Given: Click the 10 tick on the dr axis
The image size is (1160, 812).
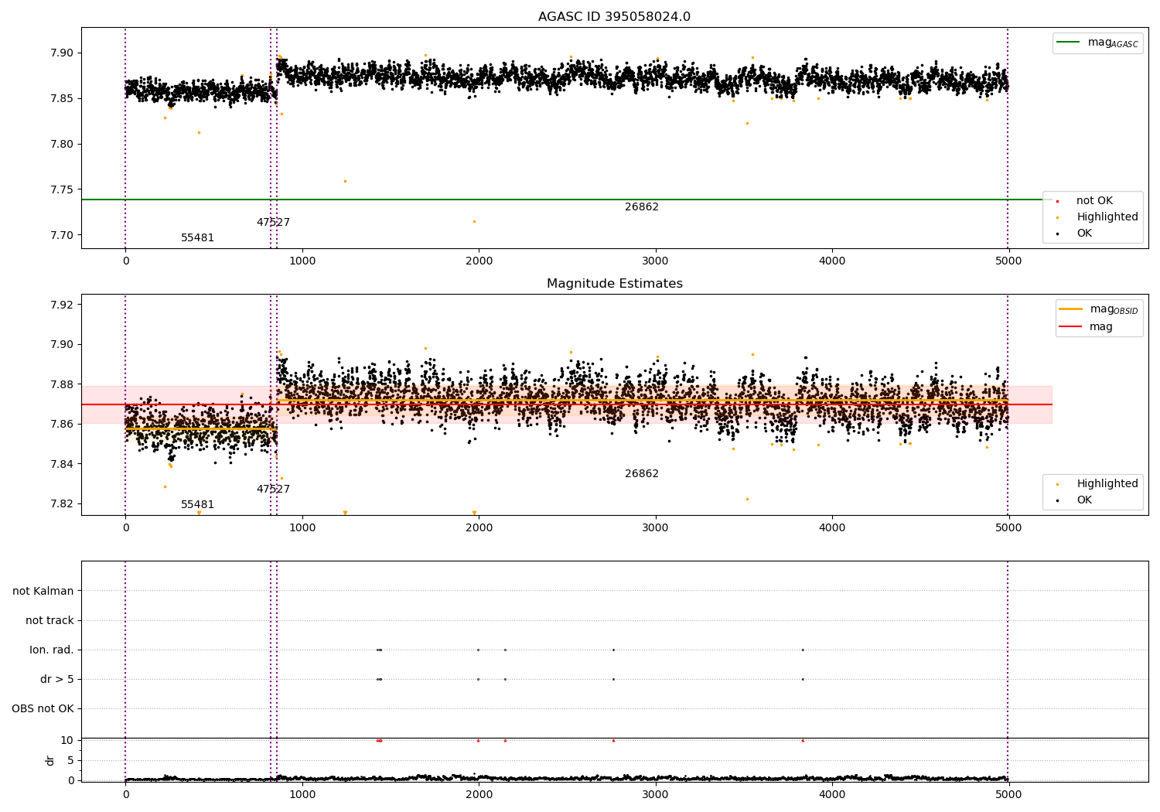Looking at the screenshot, I should pos(67,741).
